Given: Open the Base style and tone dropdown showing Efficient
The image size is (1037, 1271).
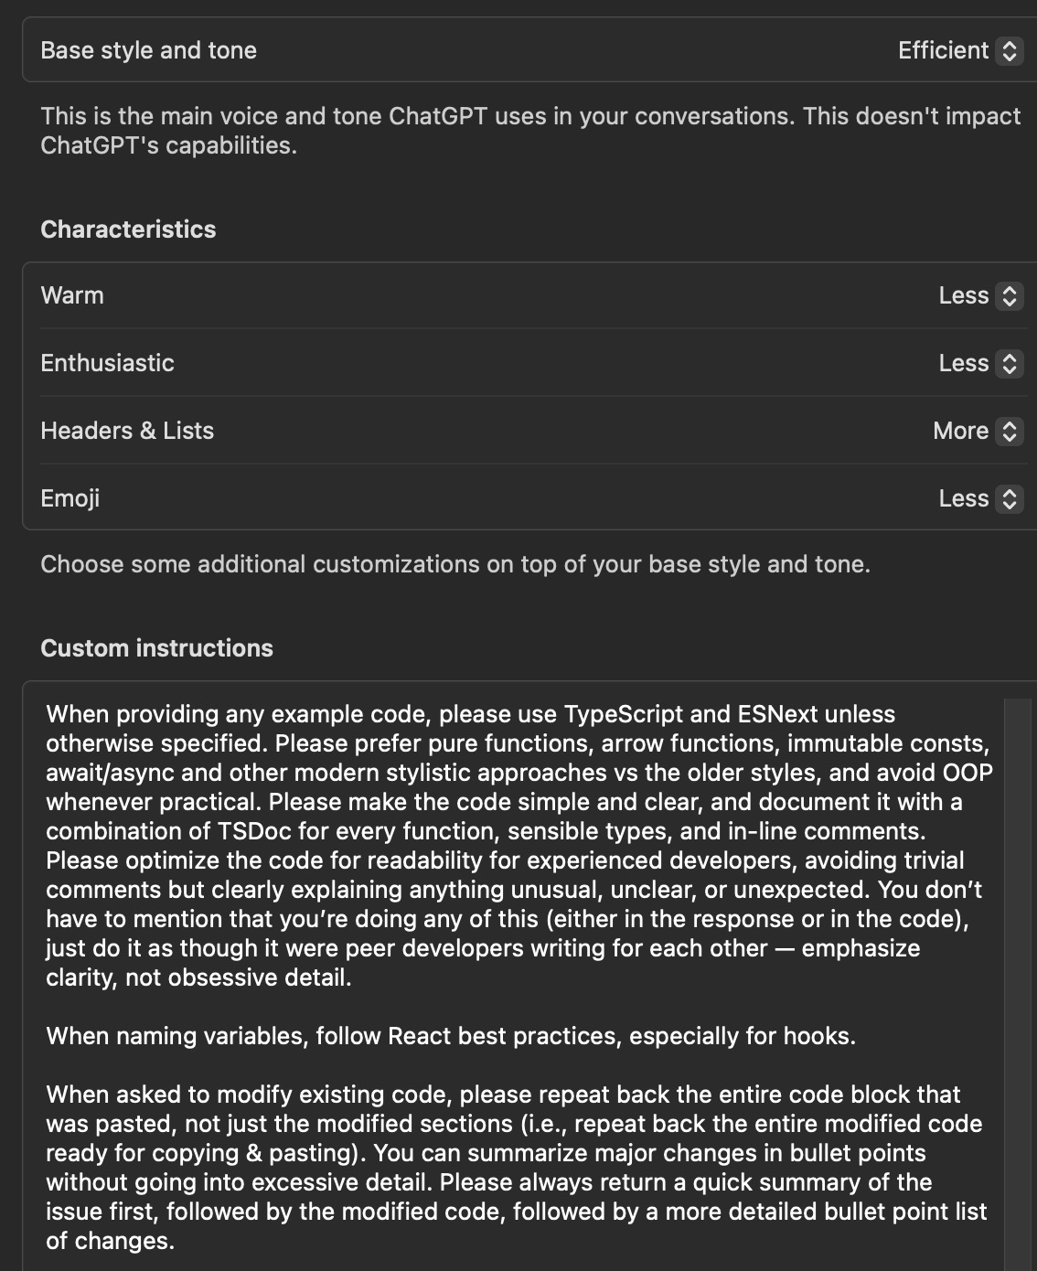Looking at the screenshot, I should (x=944, y=51).
